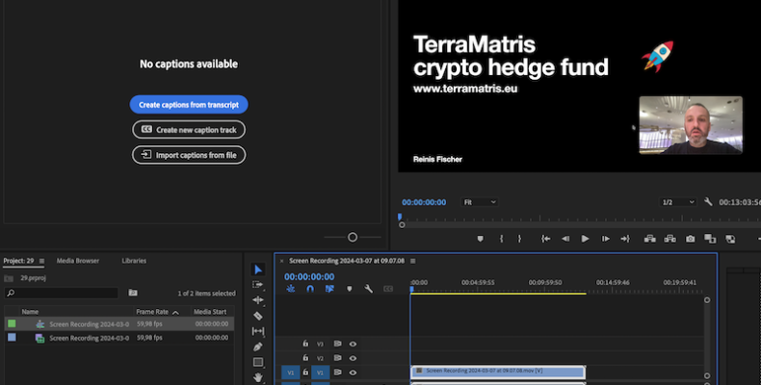Click Create captions from transcript button
761x385 pixels.
coord(189,105)
